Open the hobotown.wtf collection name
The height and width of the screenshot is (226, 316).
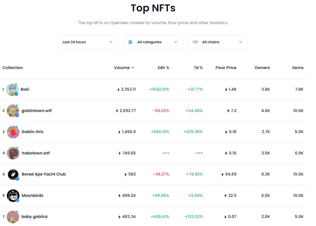36,153
